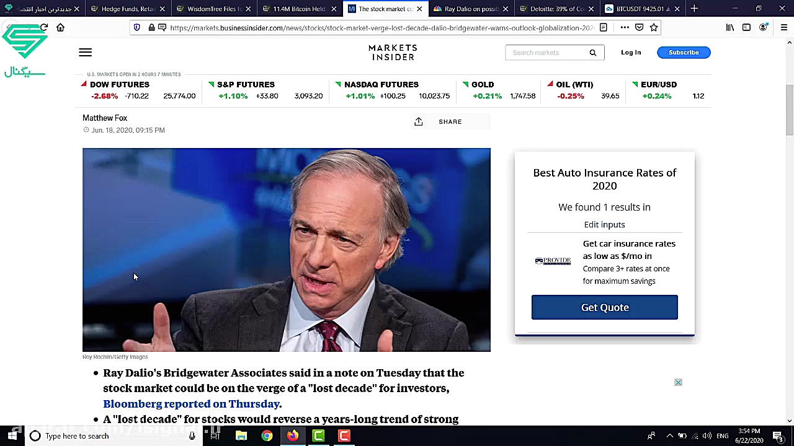The width and height of the screenshot is (794, 446).
Task: Close the active stock market tab
Action: (x=419, y=9)
